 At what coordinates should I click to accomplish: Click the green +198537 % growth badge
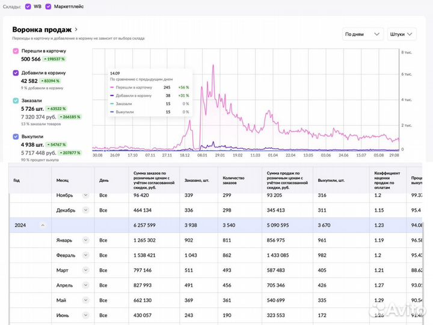point(54,59)
